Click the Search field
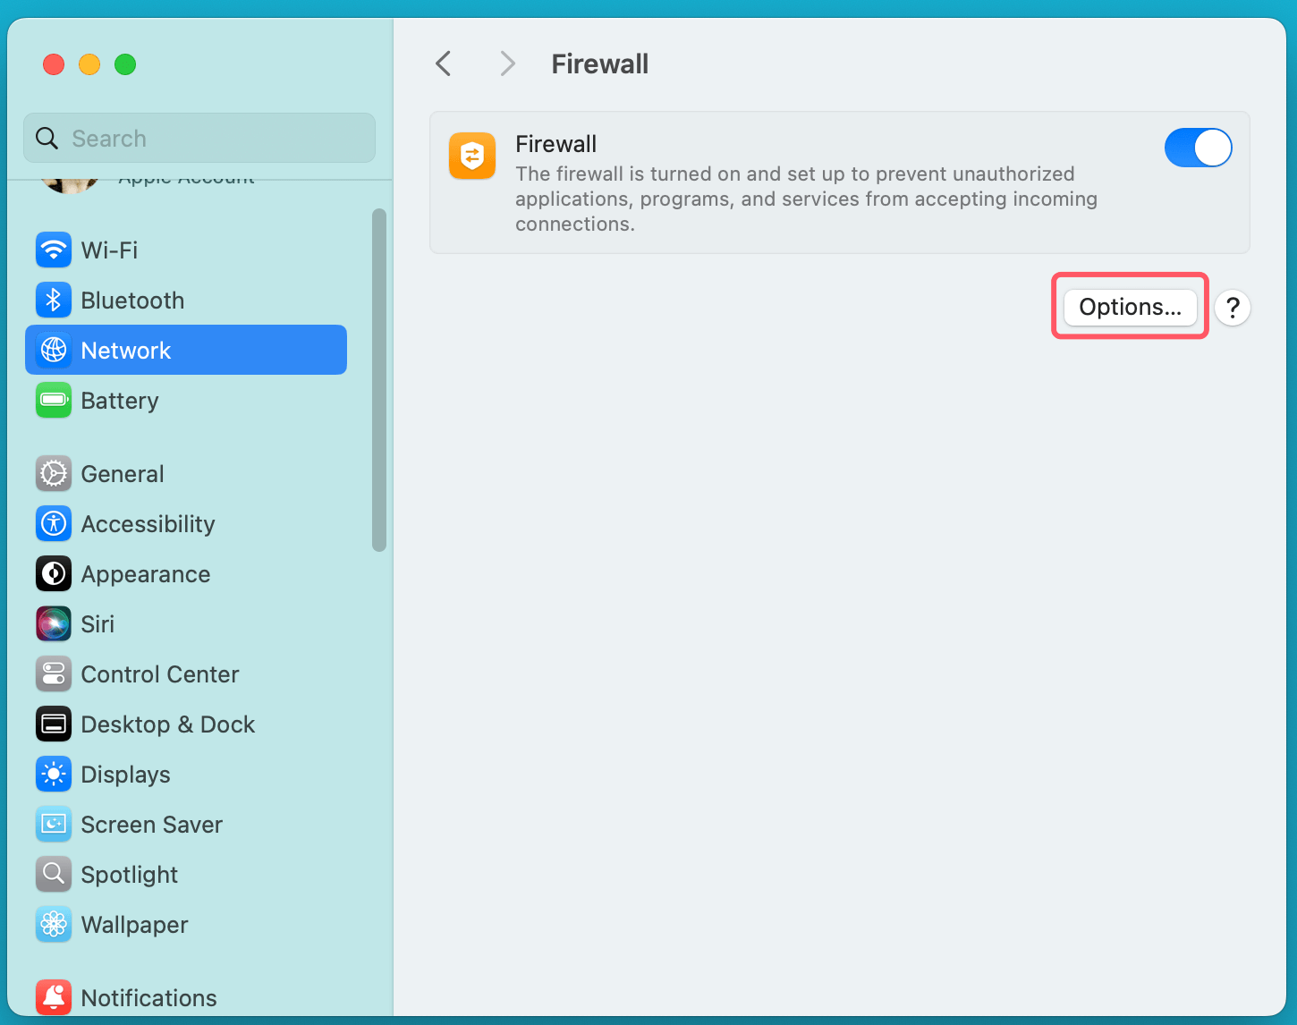Image resolution: width=1297 pixels, height=1025 pixels. click(199, 138)
